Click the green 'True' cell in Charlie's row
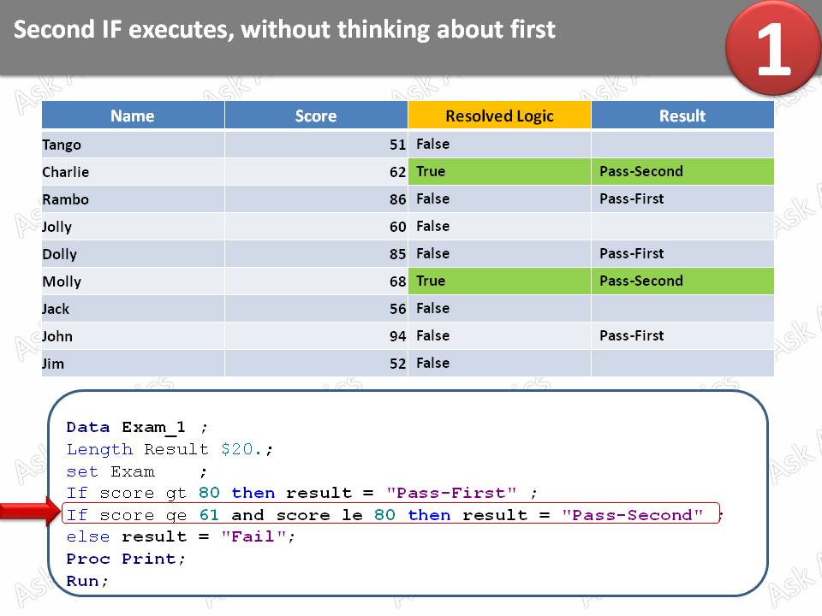 pos(499,171)
